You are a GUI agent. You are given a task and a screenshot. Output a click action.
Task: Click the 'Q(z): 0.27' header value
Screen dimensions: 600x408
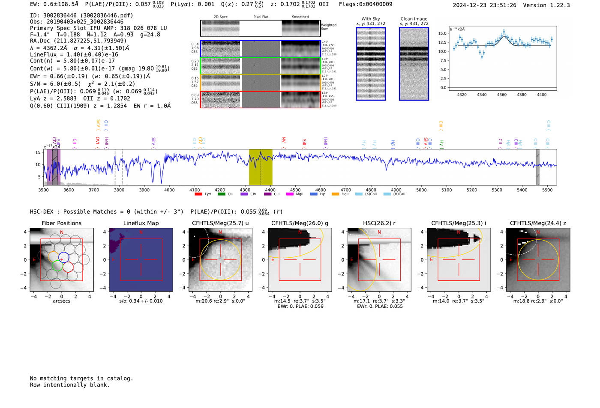tap(237, 4)
